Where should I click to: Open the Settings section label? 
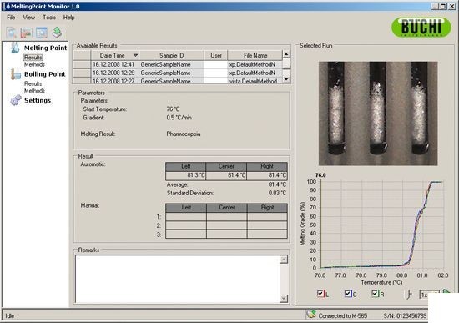(x=38, y=100)
